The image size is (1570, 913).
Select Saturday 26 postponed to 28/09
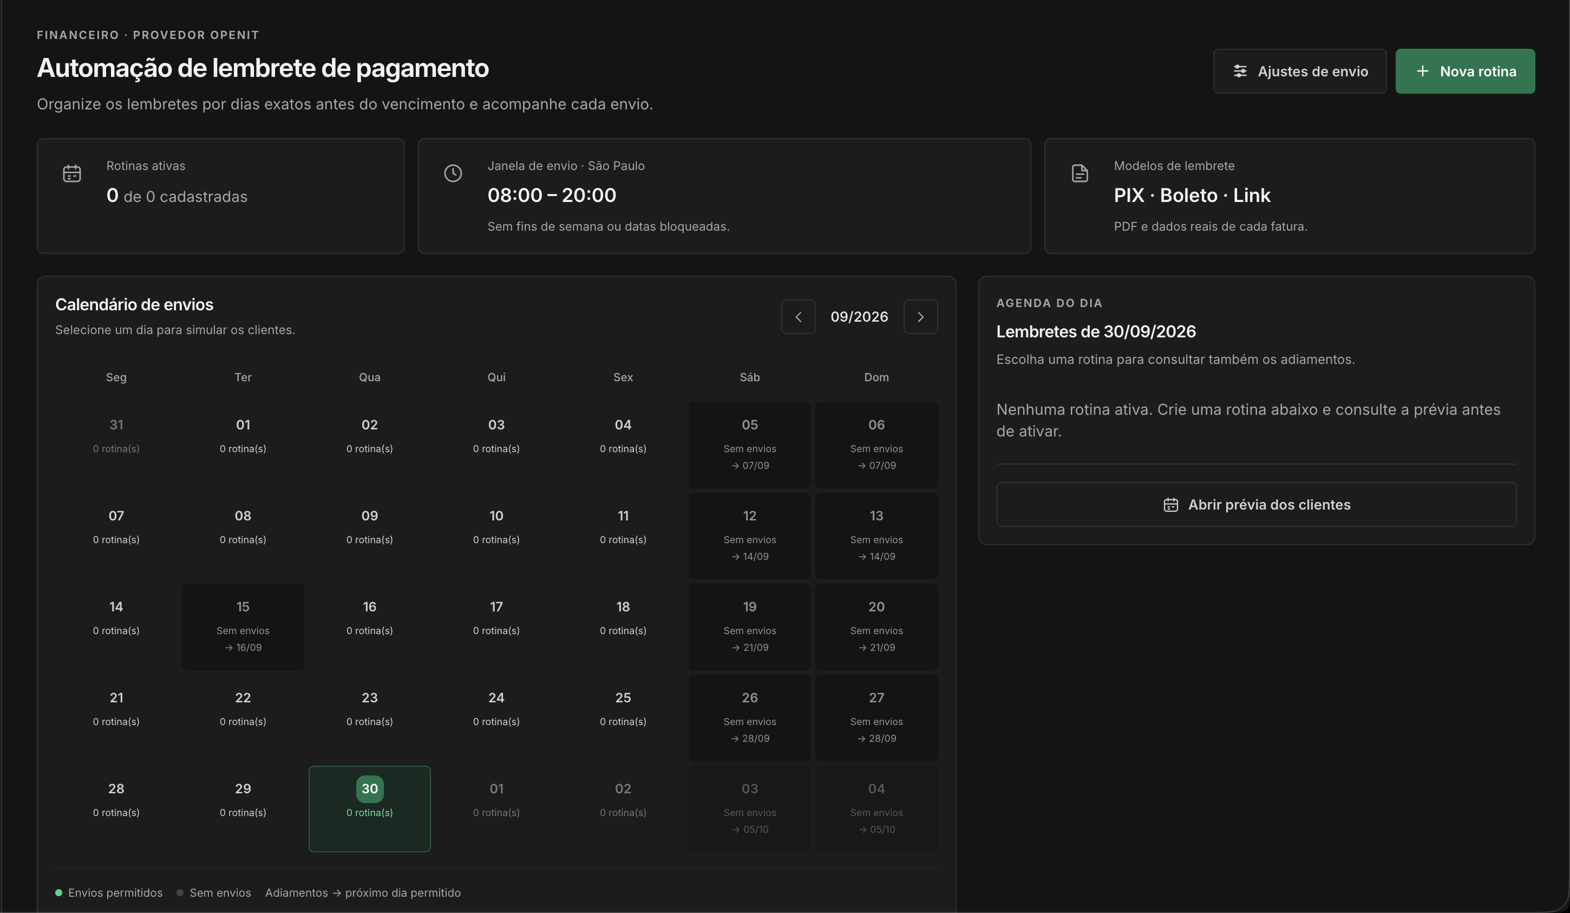click(749, 718)
